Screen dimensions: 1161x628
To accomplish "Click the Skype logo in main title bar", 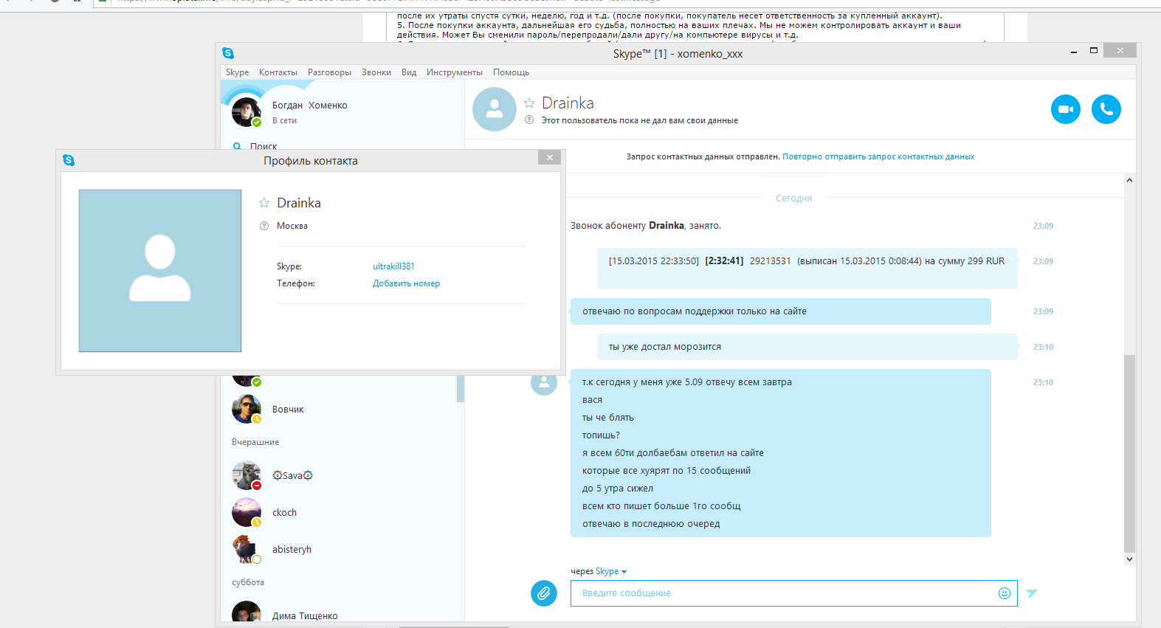I will 228,53.
